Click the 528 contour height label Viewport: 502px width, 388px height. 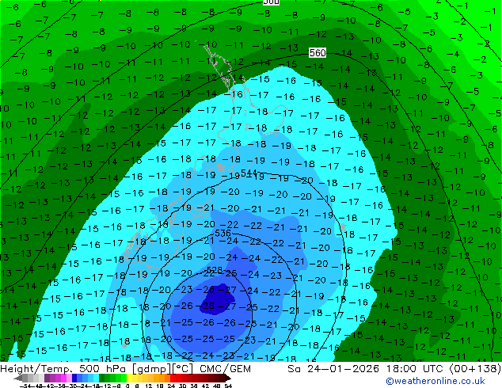(x=215, y=270)
